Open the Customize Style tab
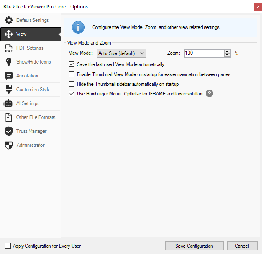The height and width of the screenshot is (254, 262). pos(30,90)
